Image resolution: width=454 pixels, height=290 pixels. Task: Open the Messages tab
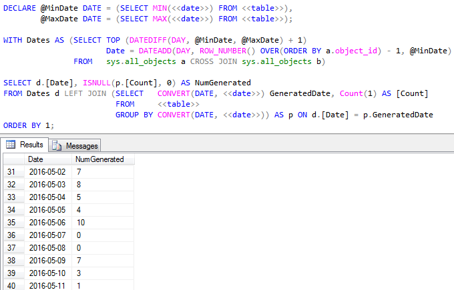(x=75, y=146)
